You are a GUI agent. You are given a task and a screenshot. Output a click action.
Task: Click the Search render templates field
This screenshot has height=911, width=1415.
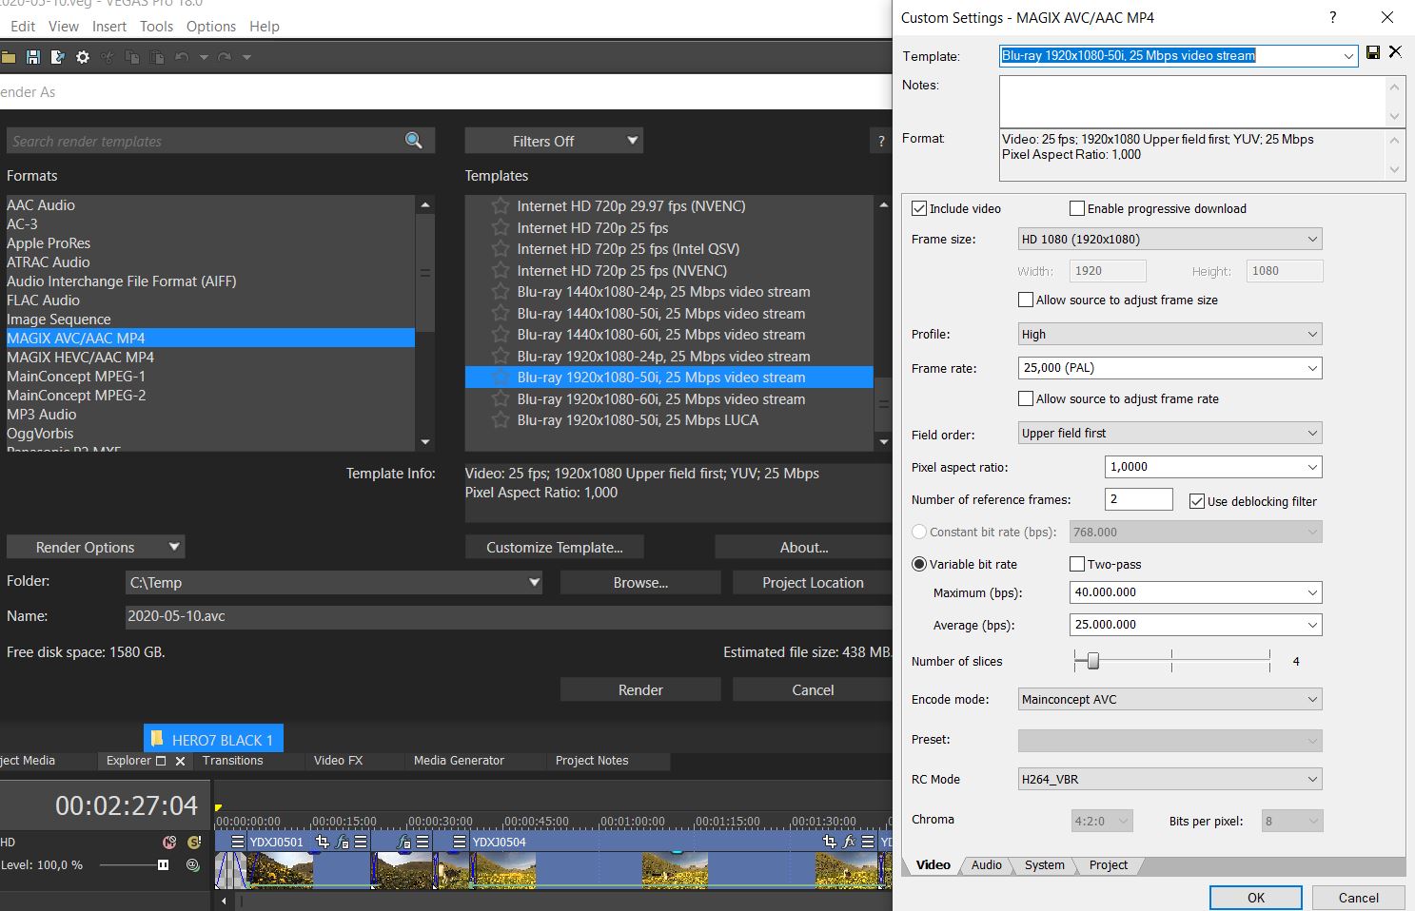point(206,141)
